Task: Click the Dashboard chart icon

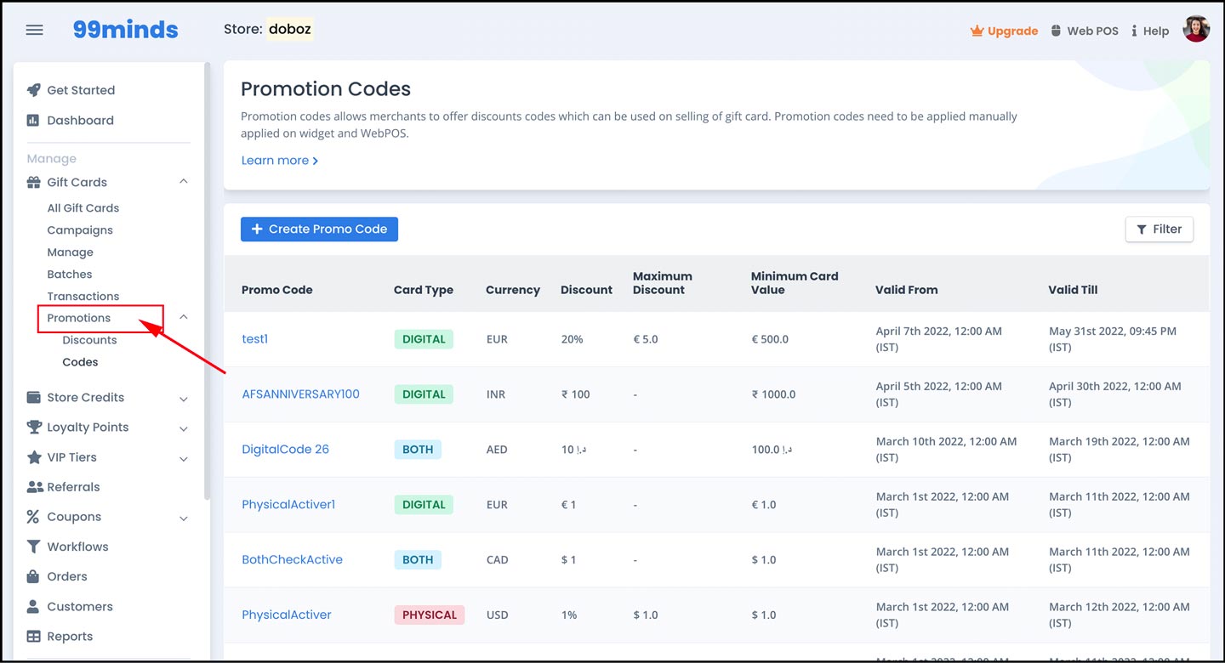Action: [x=34, y=120]
